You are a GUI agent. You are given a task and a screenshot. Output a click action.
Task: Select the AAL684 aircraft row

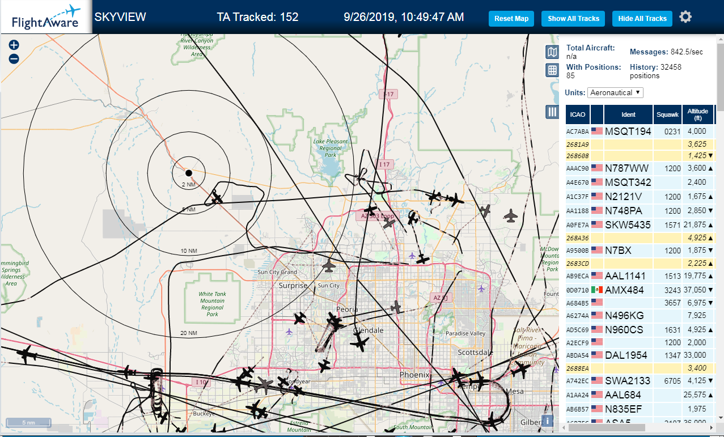click(641, 394)
